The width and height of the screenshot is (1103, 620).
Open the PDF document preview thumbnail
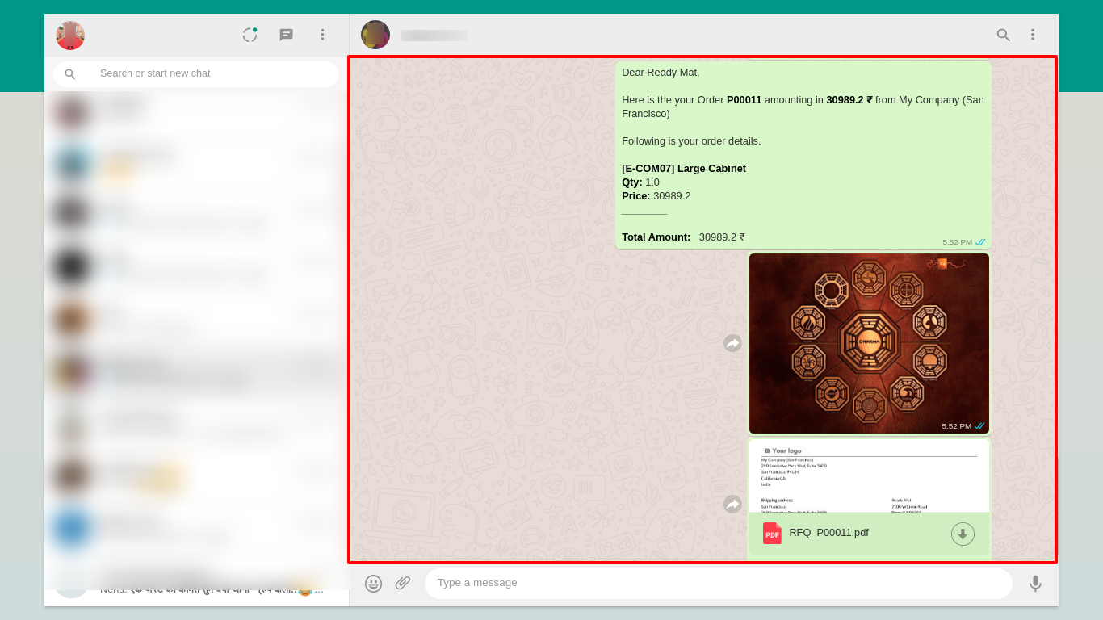point(869,475)
